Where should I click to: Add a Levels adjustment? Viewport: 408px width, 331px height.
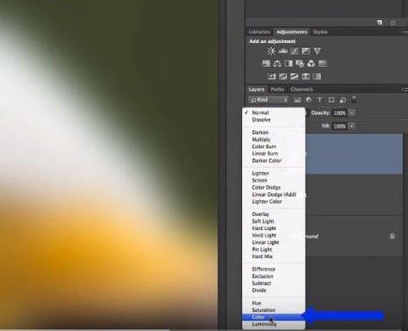coord(283,51)
